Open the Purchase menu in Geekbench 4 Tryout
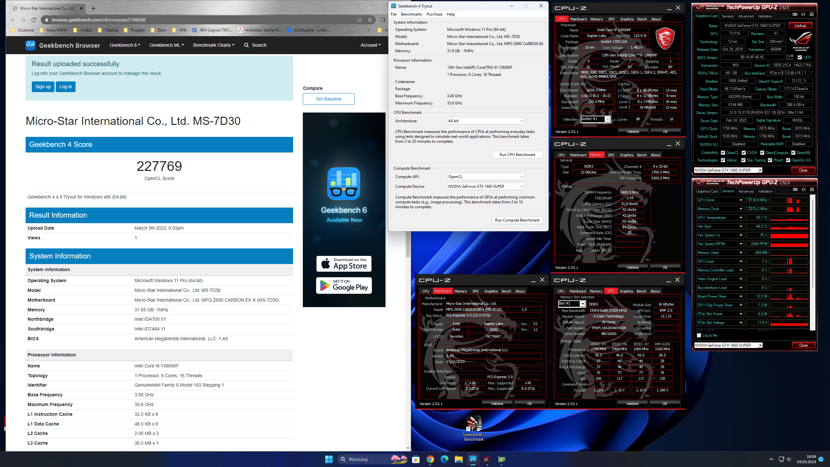Viewport: 830px width, 467px height. pyautogui.click(x=434, y=14)
